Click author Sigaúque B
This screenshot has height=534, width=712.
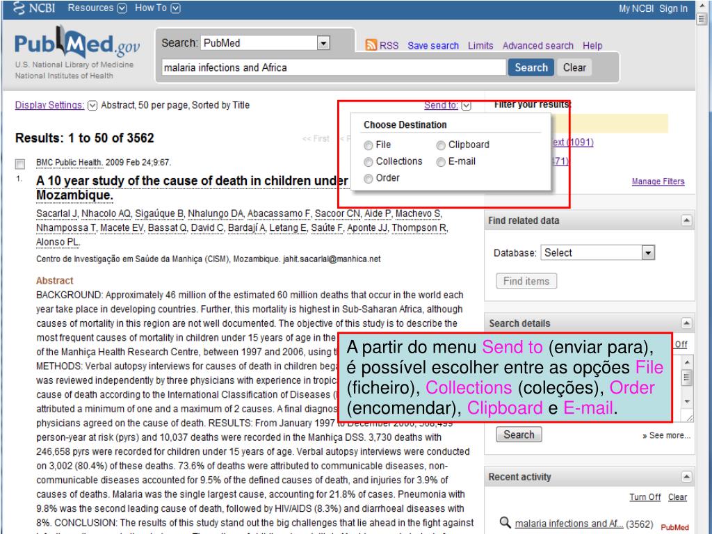pos(159,213)
